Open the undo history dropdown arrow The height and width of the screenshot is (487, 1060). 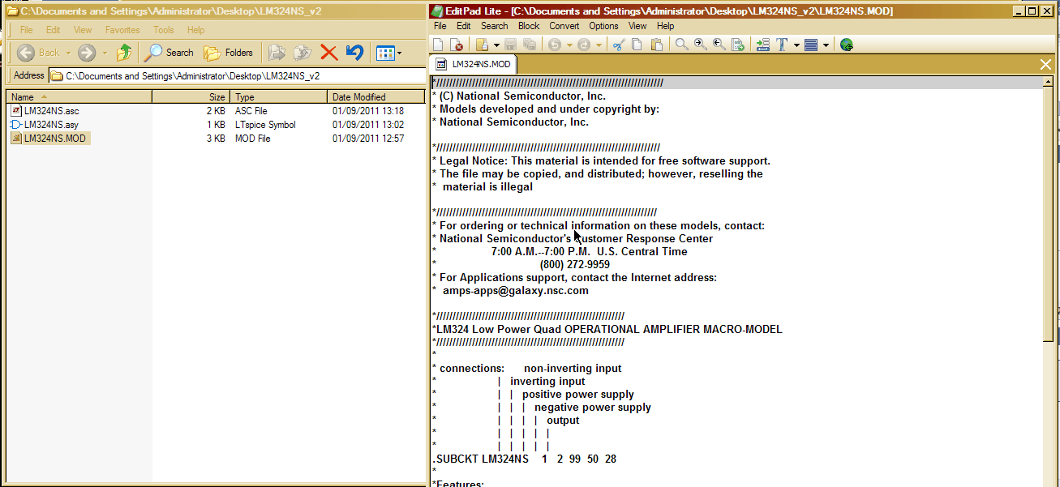click(569, 45)
